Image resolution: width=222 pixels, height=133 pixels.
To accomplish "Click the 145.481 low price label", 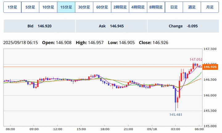I will pos(175,115).
